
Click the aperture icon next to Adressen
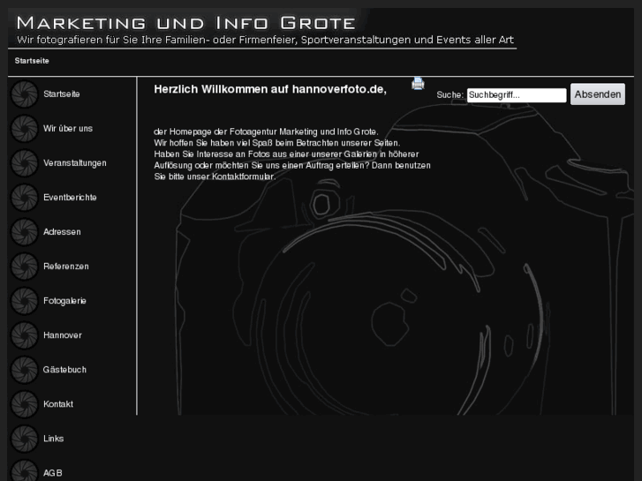(x=24, y=232)
